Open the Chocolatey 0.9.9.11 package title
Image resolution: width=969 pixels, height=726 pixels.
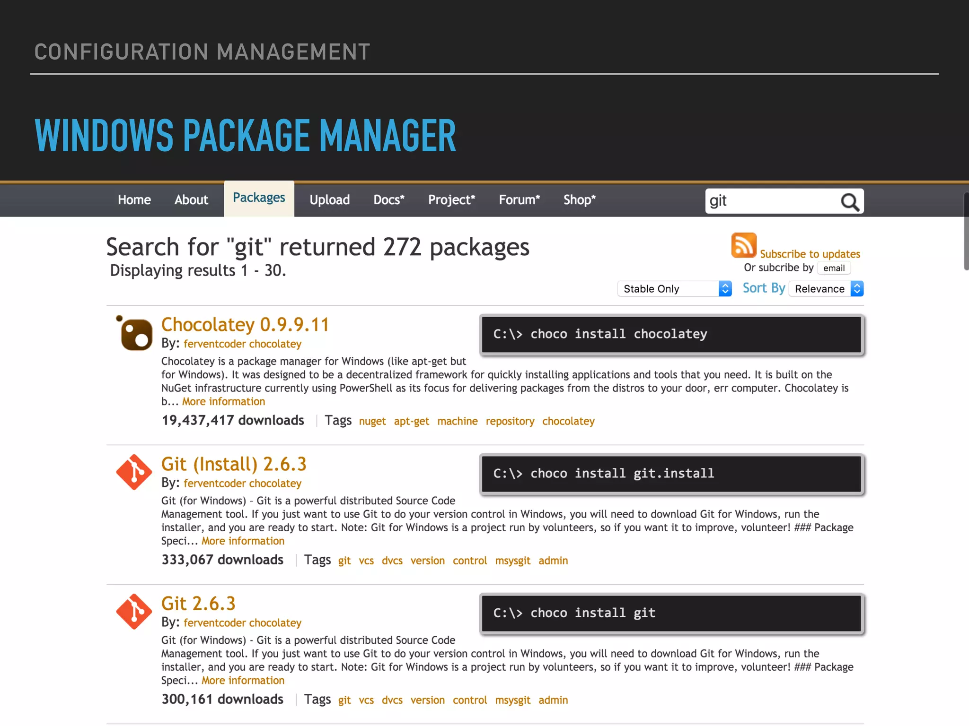pos(245,325)
